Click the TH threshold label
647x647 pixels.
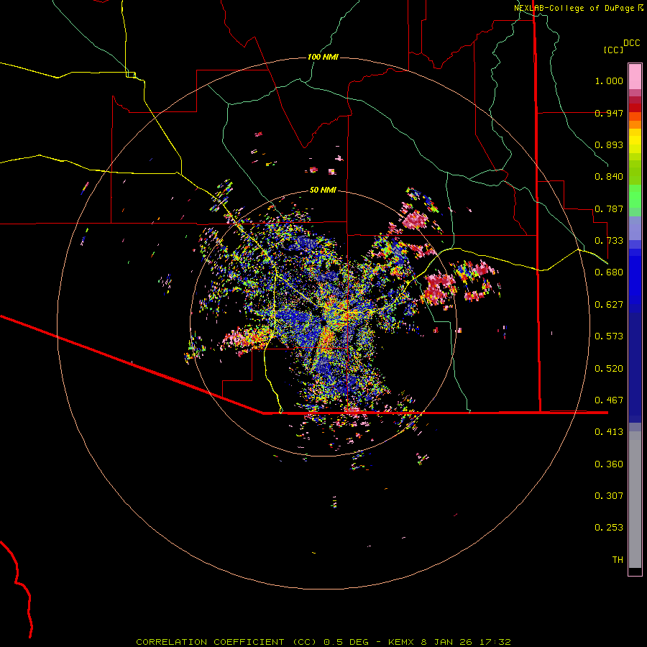(x=618, y=560)
